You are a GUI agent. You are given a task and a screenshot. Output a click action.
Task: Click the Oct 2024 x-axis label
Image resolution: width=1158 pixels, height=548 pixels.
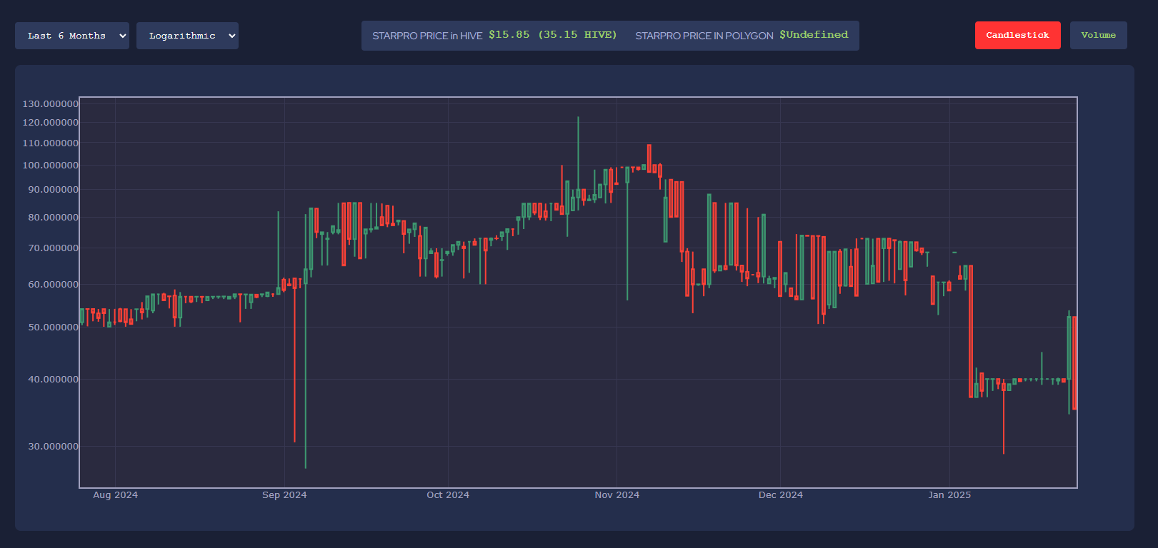click(x=448, y=495)
